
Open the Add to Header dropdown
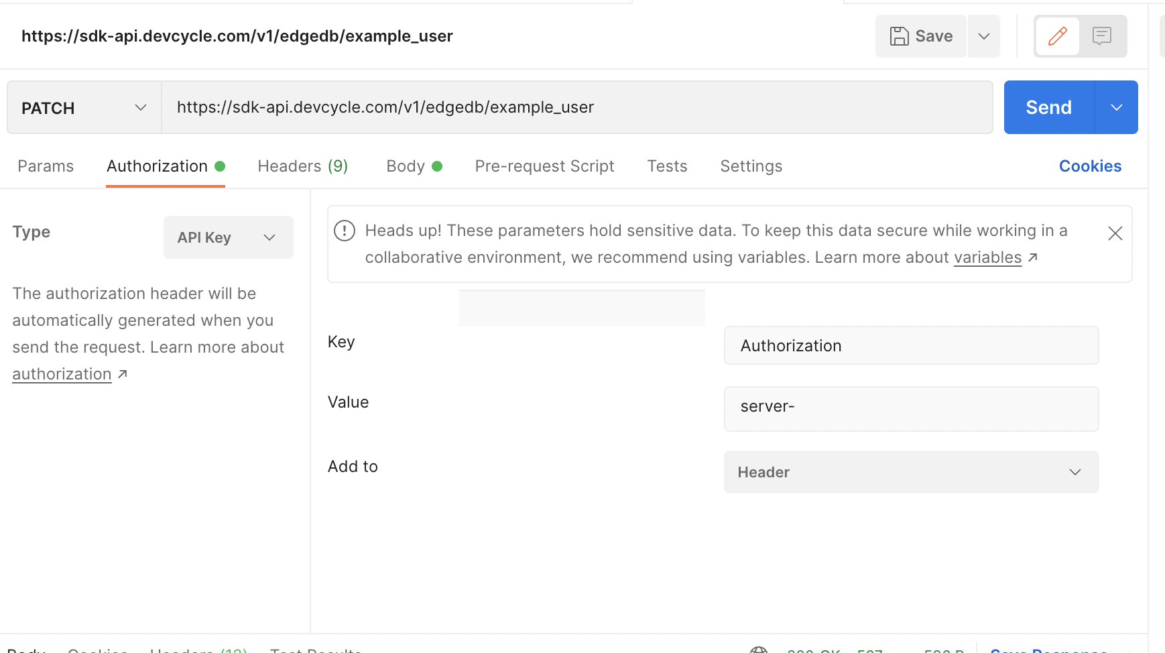[x=910, y=472]
